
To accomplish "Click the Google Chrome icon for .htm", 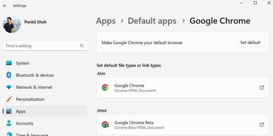I will 105,88.
